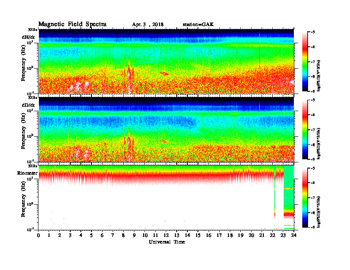Click the x-axis tick label "21"
350x270 pixels.
pyautogui.click(x=262, y=235)
